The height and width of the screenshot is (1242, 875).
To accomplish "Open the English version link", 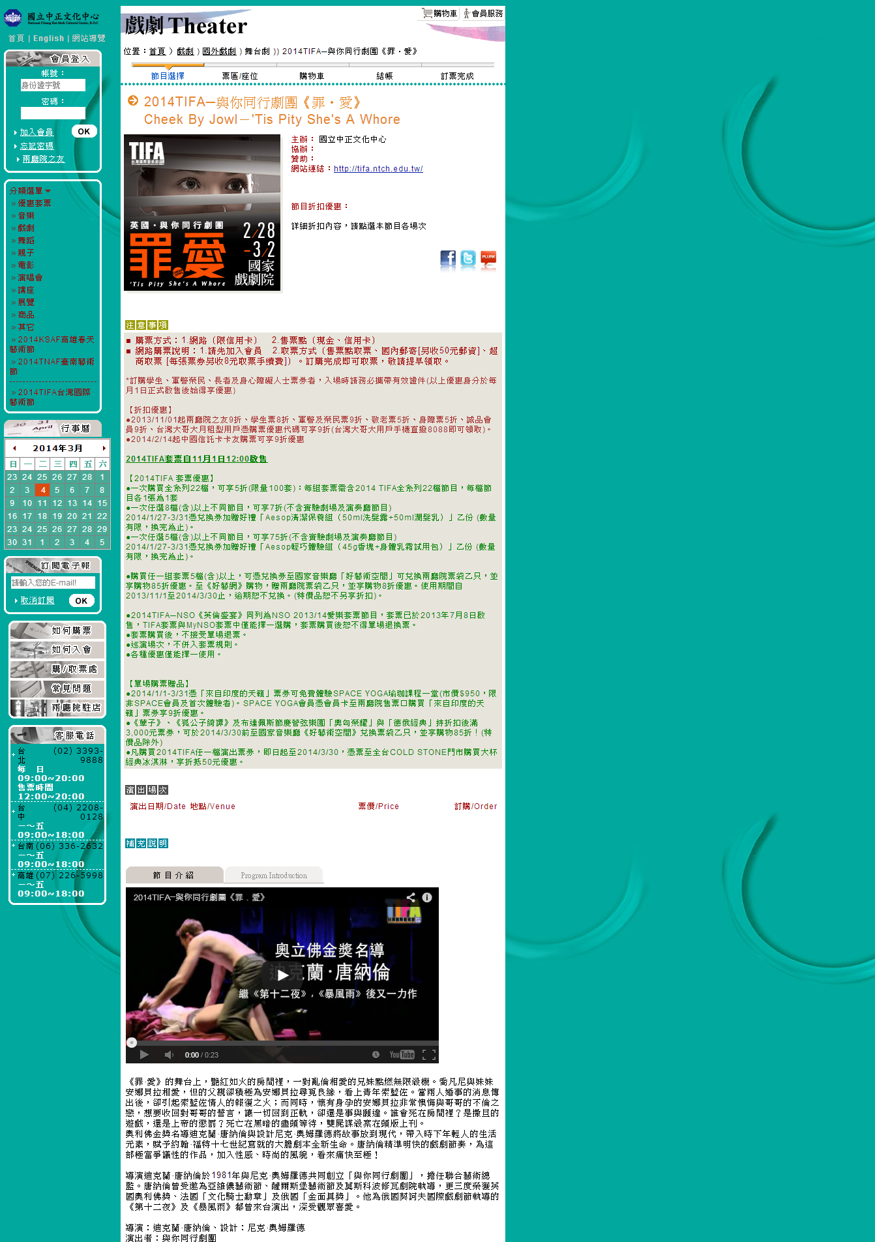I will click(49, 38).
